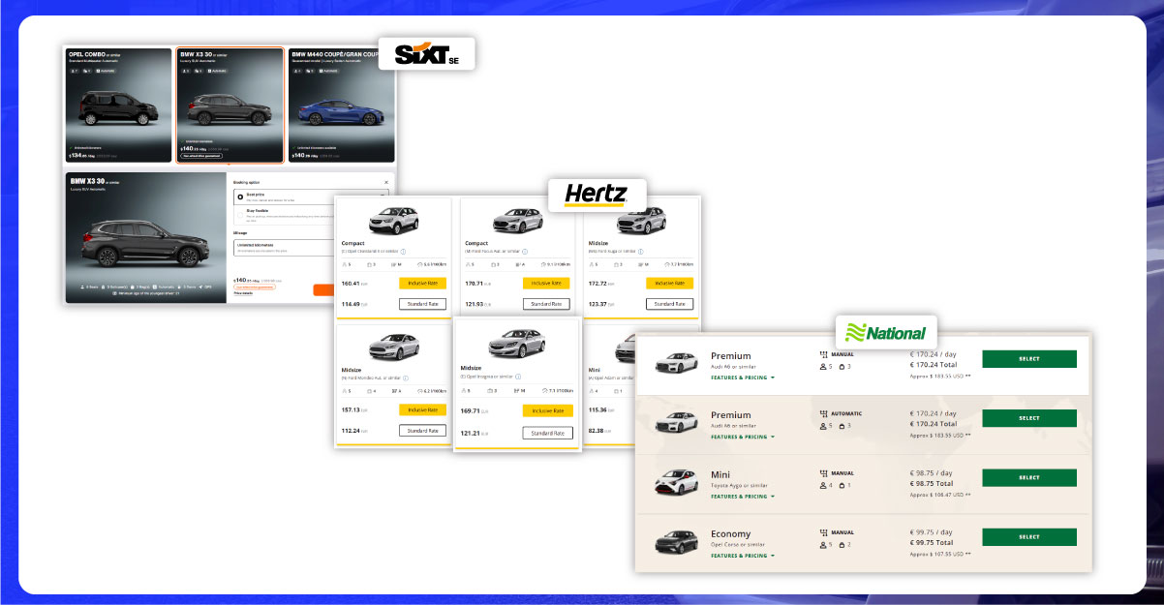Screen dimensions: 1164x605
Task: Expand Features & Pricing for Premium Manual, National
Action: [x=743, y=378]
